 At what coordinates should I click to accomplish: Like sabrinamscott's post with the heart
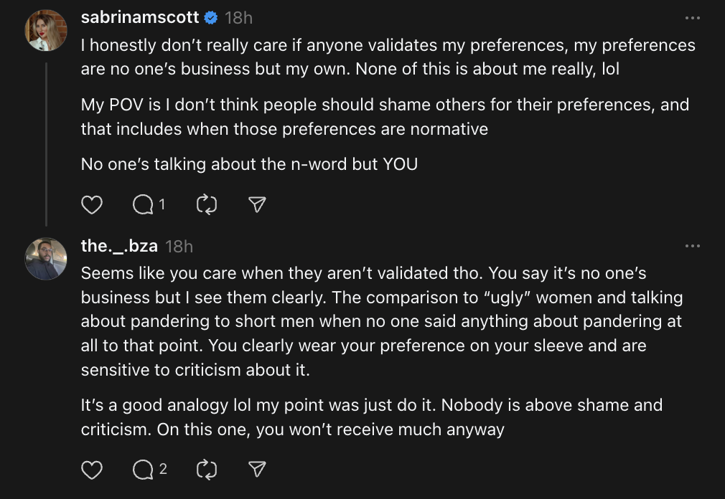pyautogui.click(x=92, y=206)
